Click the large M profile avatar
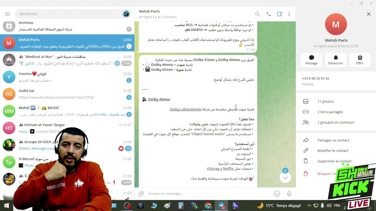The height and width of the screenshot is (211, 376). click(336, 24)
